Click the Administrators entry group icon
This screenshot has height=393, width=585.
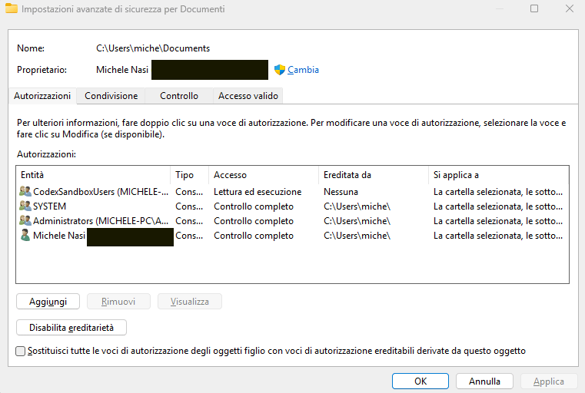point(25,220)
